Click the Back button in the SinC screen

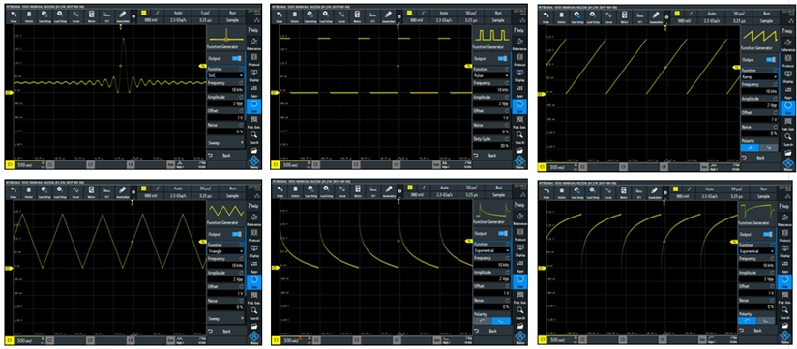point(225,155)
